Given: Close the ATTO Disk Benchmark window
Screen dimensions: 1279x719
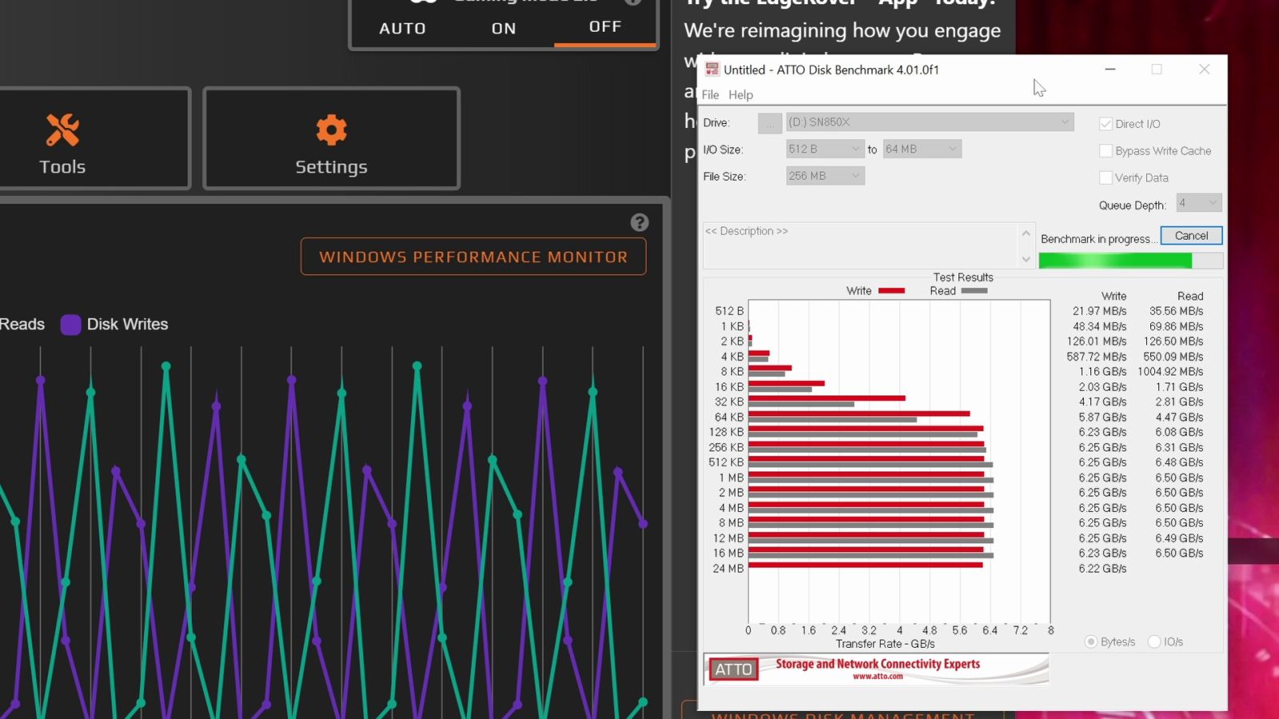Looking at the screenshot, I should click(1204, 70).
